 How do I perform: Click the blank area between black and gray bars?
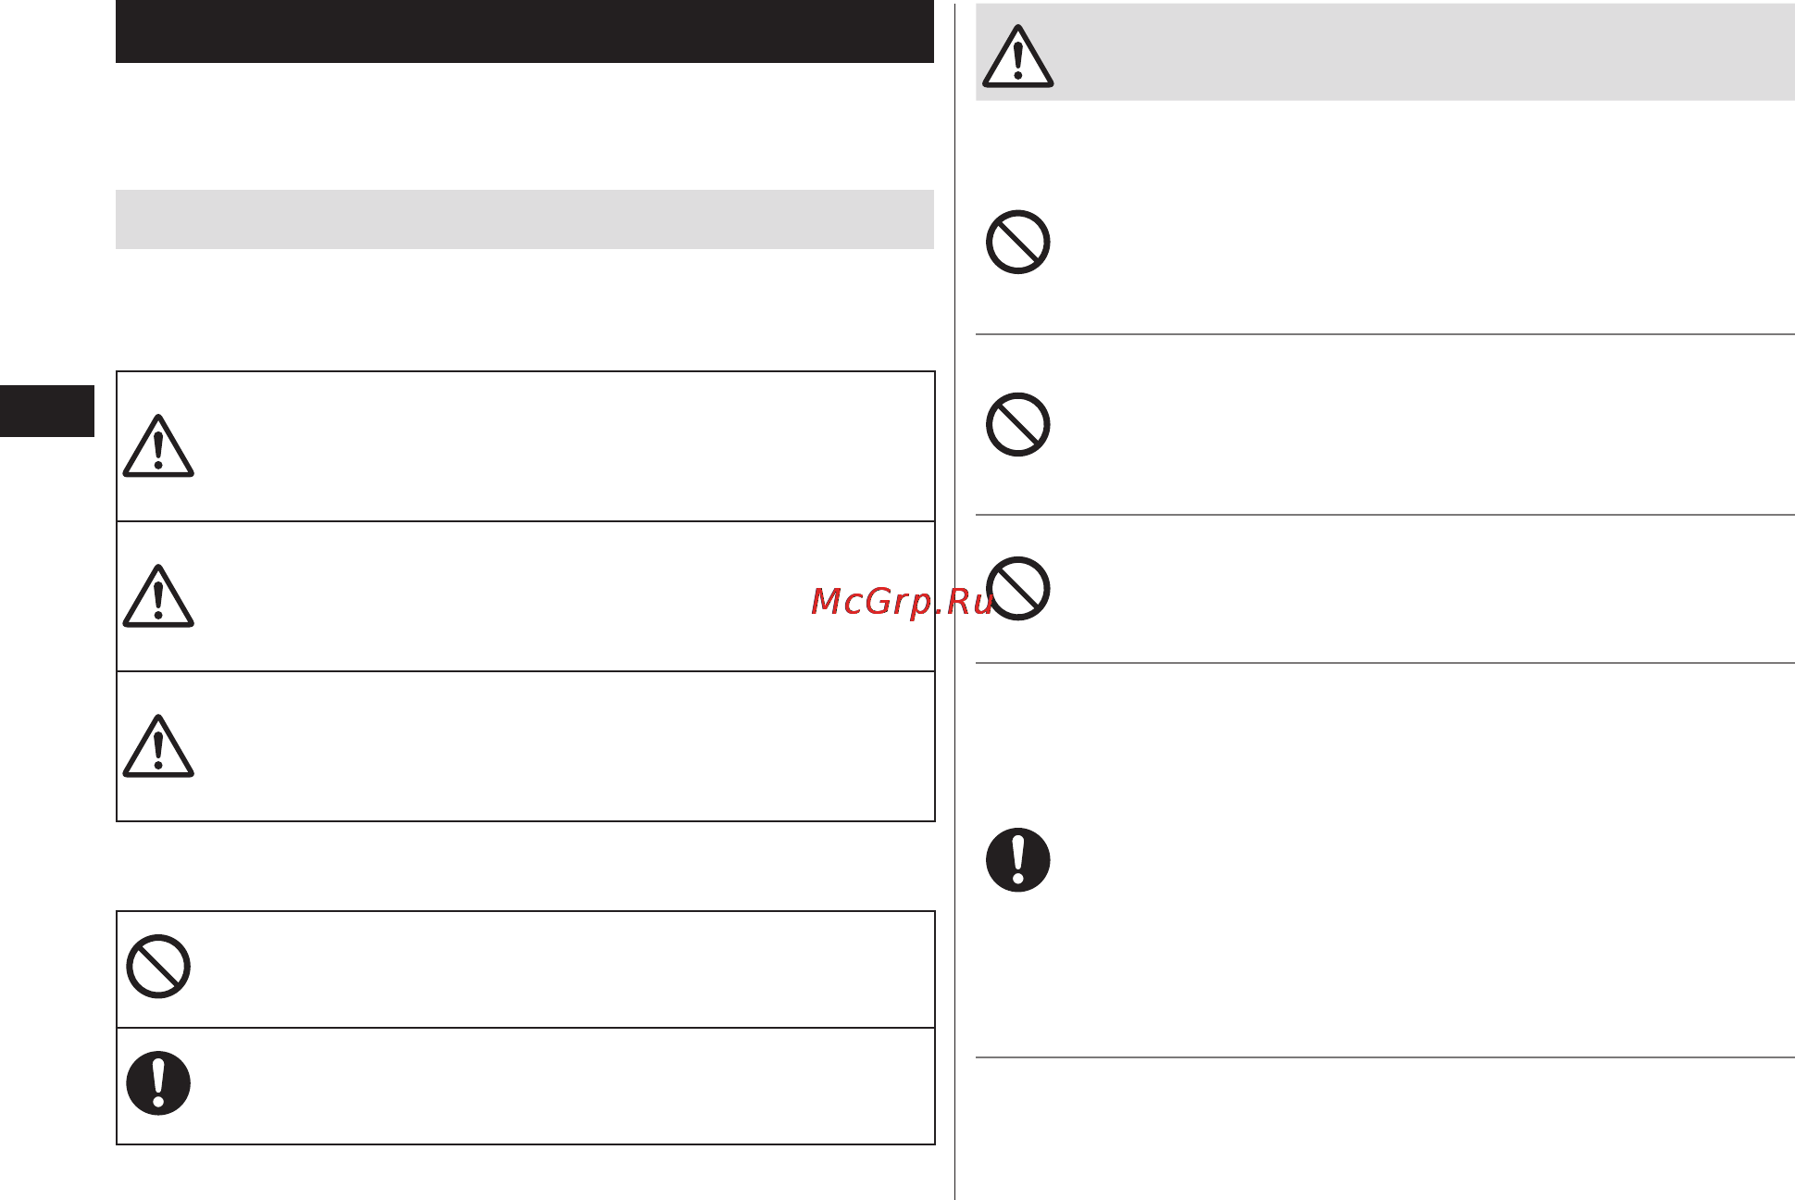click(x=525, y=126)
